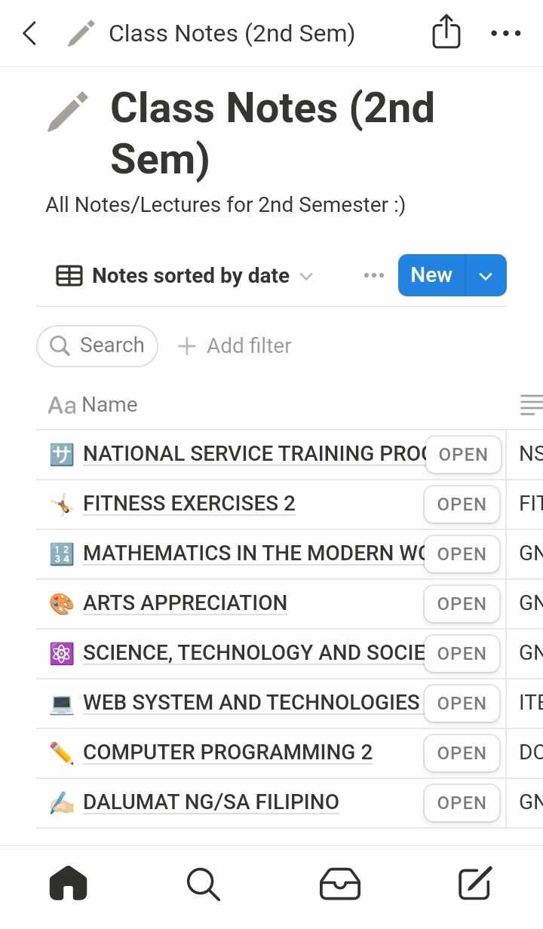This screenshot has height=929, width=543.
Task: Go to Home in bottom bar
Action: coord(69,883)
